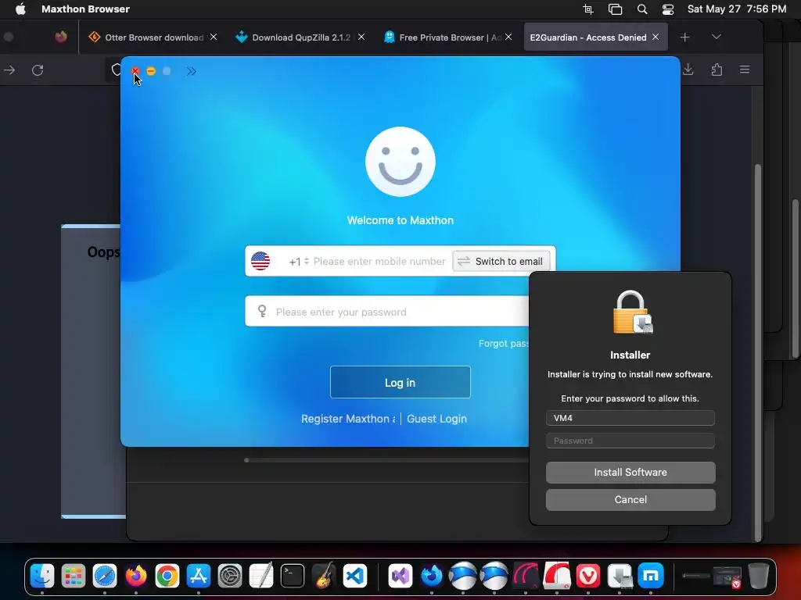The width and height of the screenshot is (801, 600).
Task: Click the Maxthon smiley avatar
Action: 400,162
